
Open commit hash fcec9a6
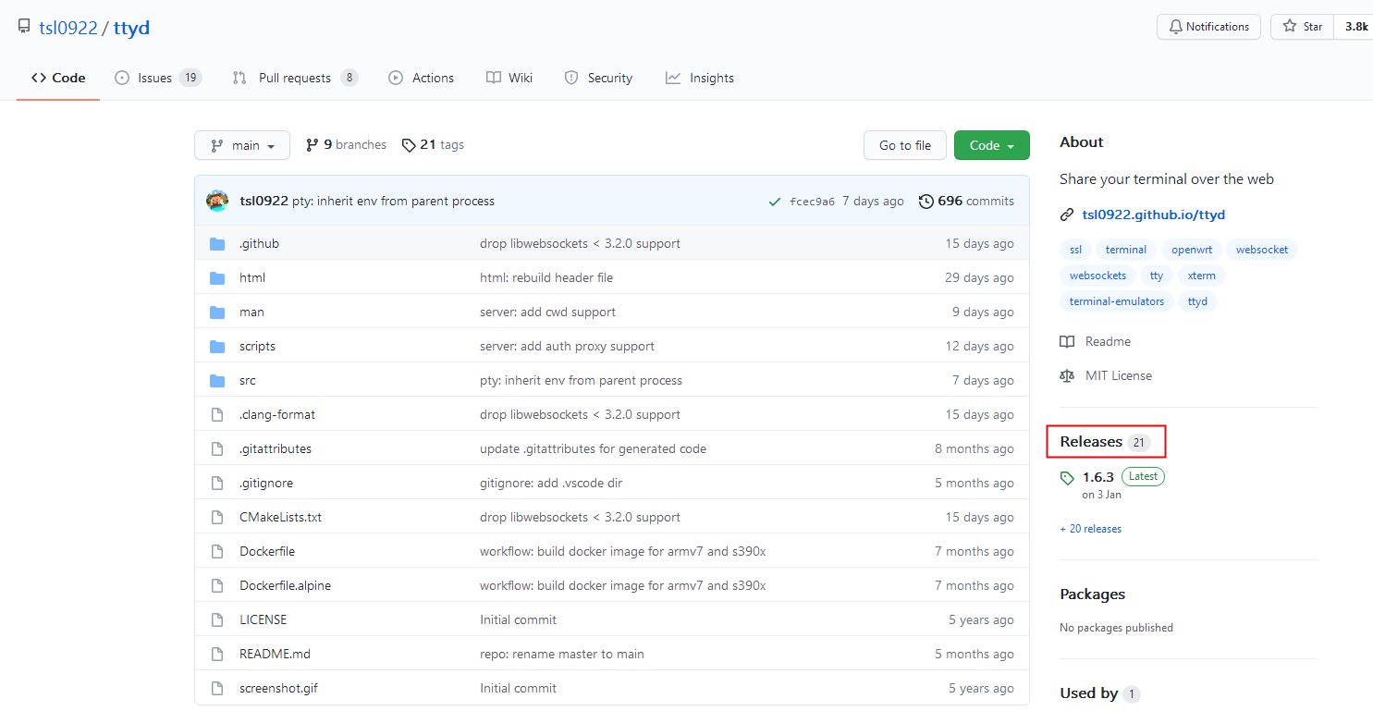(x=812, y=202)
